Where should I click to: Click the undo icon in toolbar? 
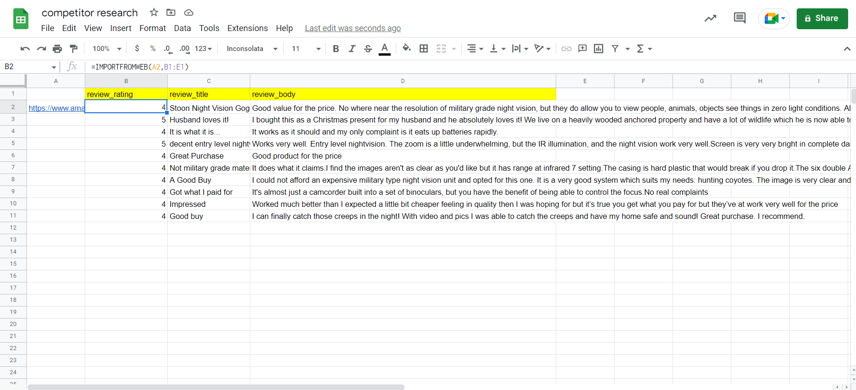(25, 49)
